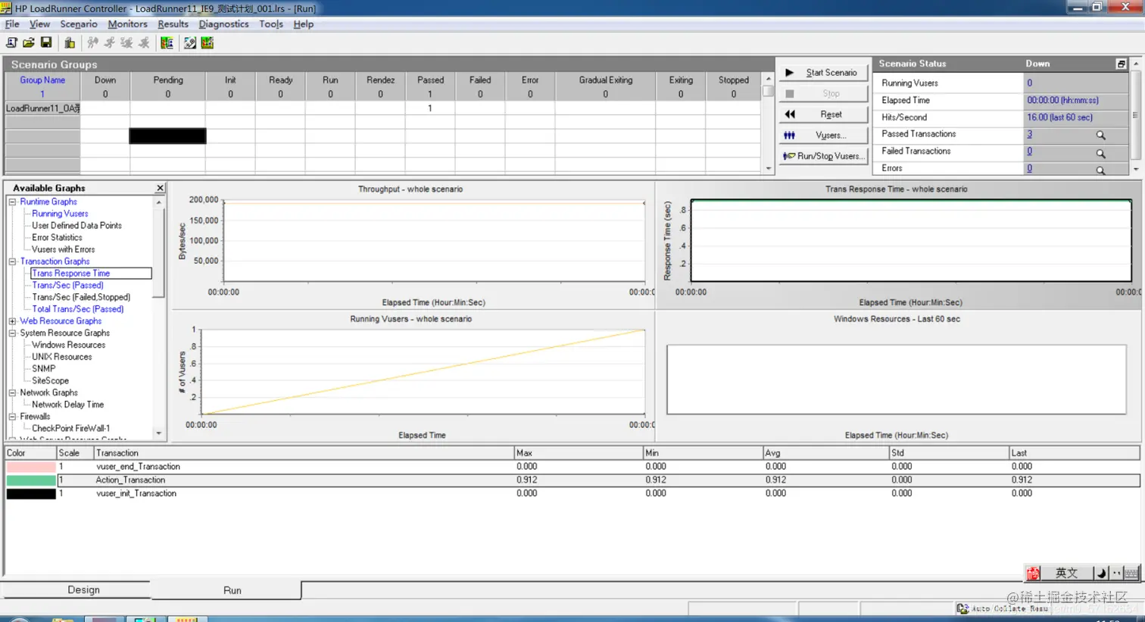Open the Help menu
This screenshot has width=1145, height=622.
tap(303, 24)
